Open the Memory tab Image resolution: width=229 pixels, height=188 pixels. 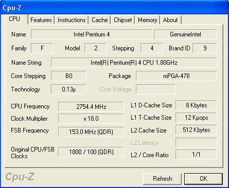(x=148, y=20)
